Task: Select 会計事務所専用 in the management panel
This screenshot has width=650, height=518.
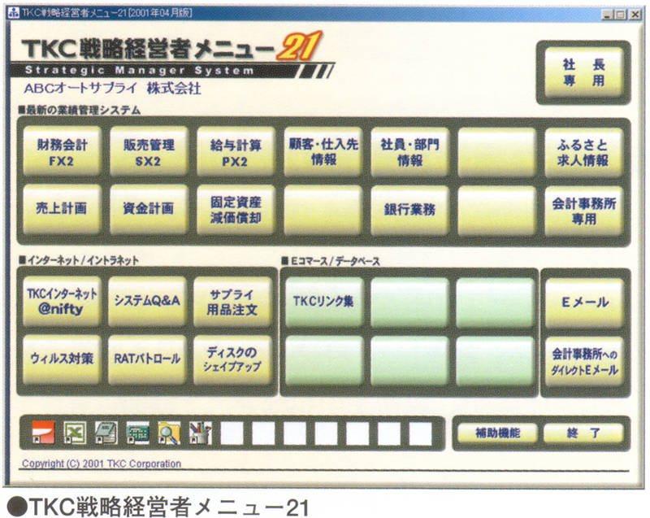Action: (x=583, y=210)
